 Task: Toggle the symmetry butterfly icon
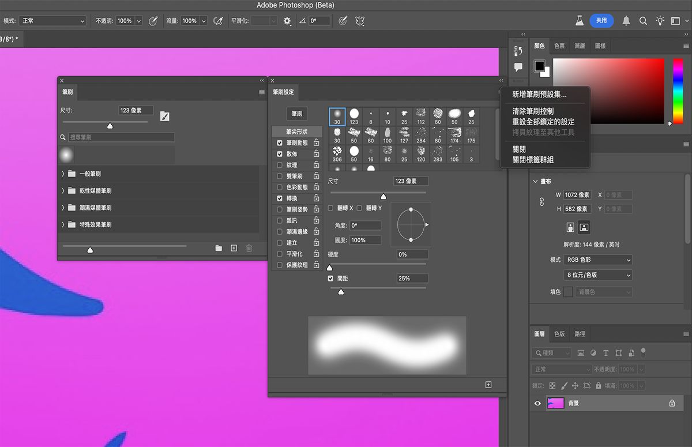click(360, 21)
